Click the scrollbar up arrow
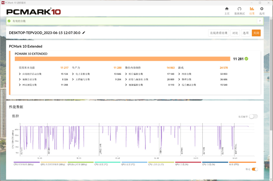 click(x=271, y=18)
